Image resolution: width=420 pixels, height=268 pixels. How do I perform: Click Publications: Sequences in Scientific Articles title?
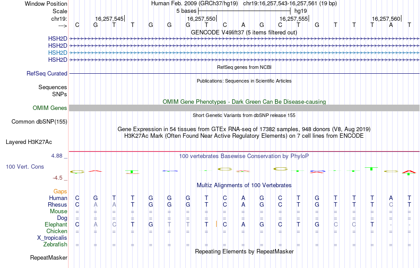[244, 81]
